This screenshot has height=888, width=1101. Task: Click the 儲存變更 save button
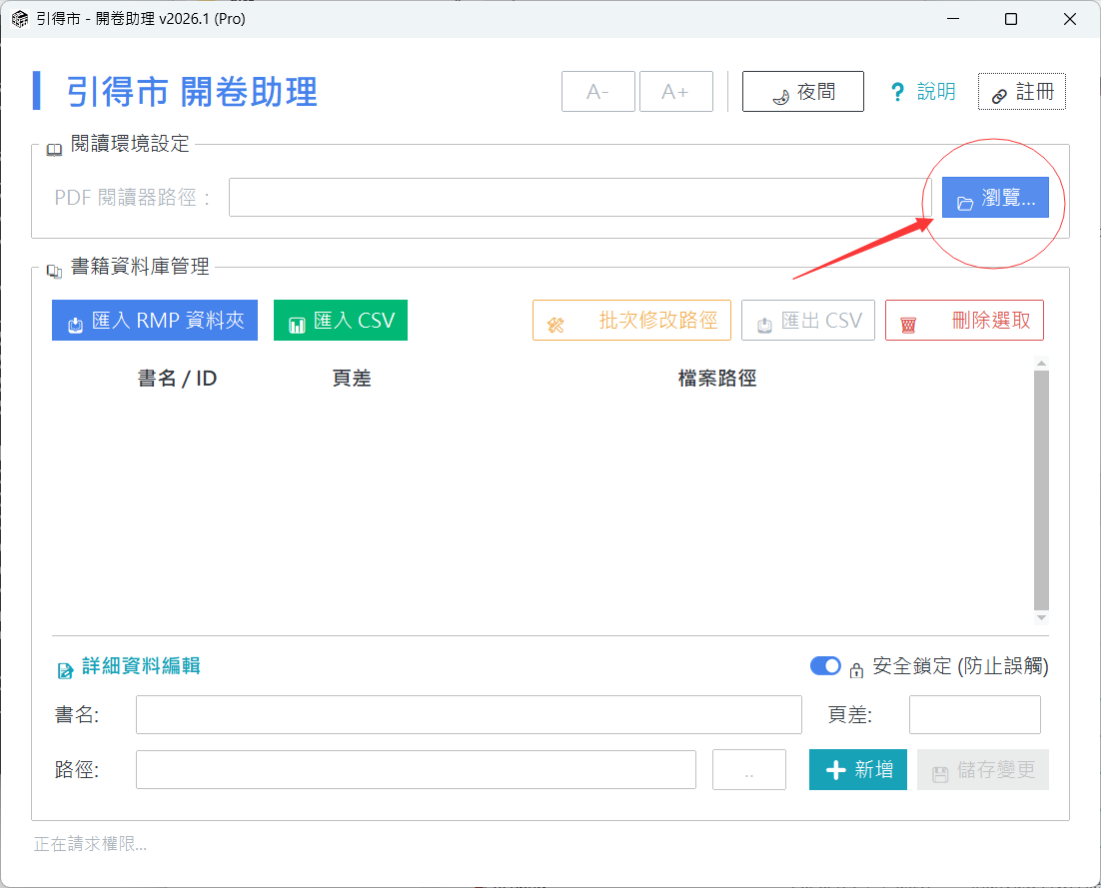pos(983,770)
